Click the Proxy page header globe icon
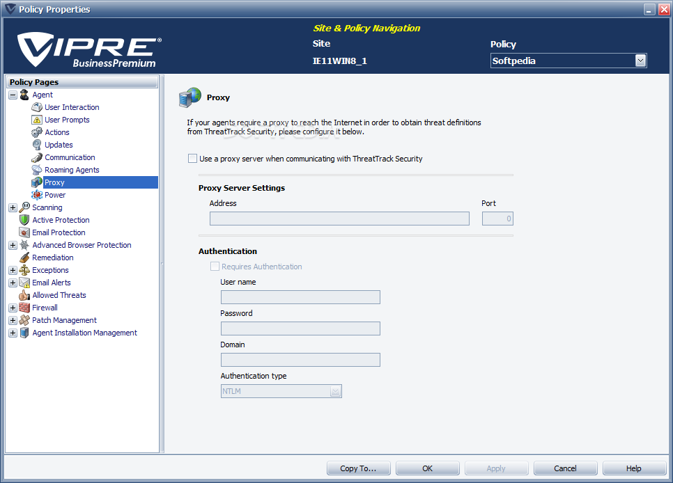Screen dimensions: 673x483 tap(189, 97)
